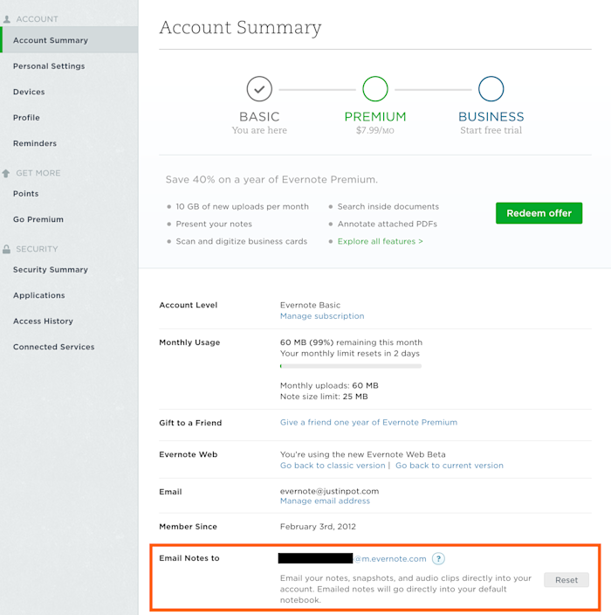
Task: Click the PREMIUM plan label
Action: (x=375, y=116)
